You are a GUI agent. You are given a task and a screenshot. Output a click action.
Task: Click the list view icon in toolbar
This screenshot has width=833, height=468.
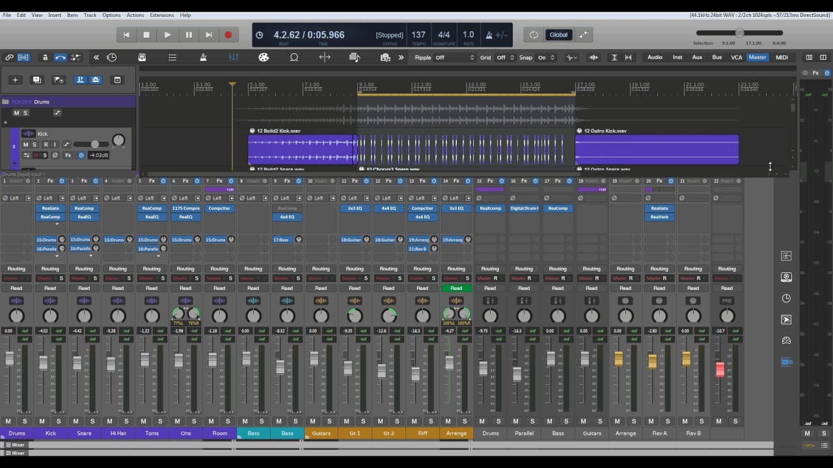(x=172, y=57)
